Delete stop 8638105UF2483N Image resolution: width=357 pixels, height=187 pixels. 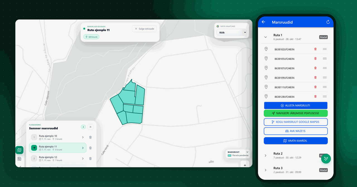point(315,58)
